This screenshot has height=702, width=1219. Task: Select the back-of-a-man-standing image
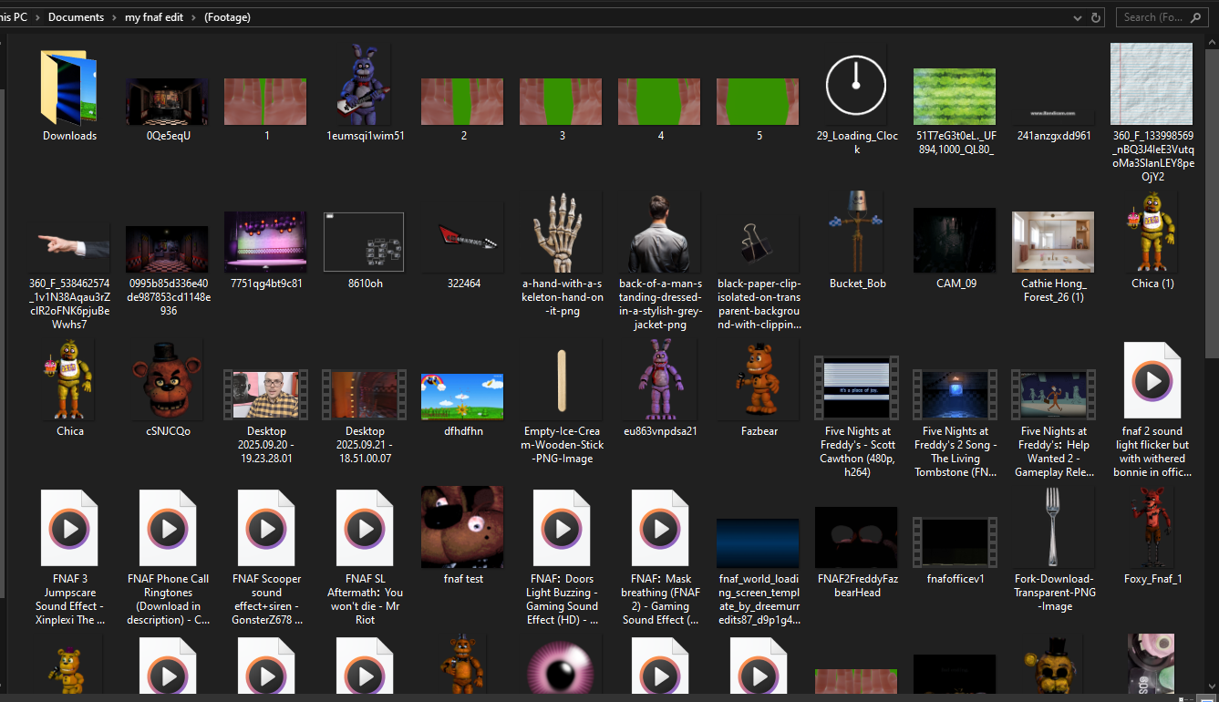(660, 232)
